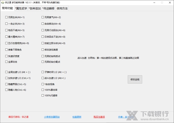Toggle 自由移动(Alt+4) option
Viewport: 174px width, 123px height.
[x=51, y=24]
